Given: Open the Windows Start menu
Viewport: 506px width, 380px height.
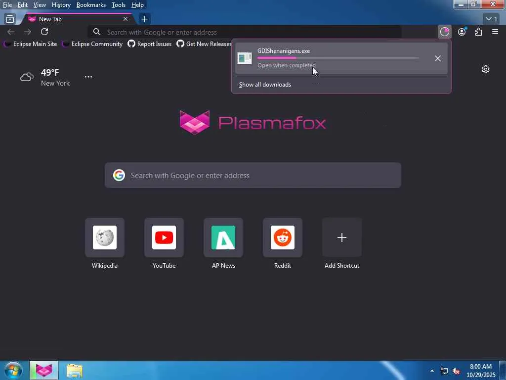Looking at the screenshot, I should pyautogui.click(x=13, y=370).
